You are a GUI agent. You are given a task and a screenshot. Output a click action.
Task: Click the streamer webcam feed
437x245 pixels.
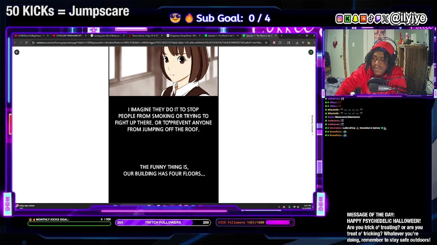point(379,62)
